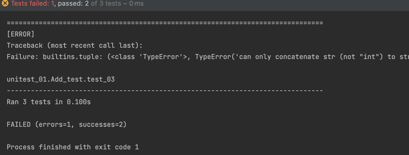Viewport: 409px width, 155px height.
Task: Click the "FAILED" word in result line
Action: pyautogui.click(x=18, y=124)
